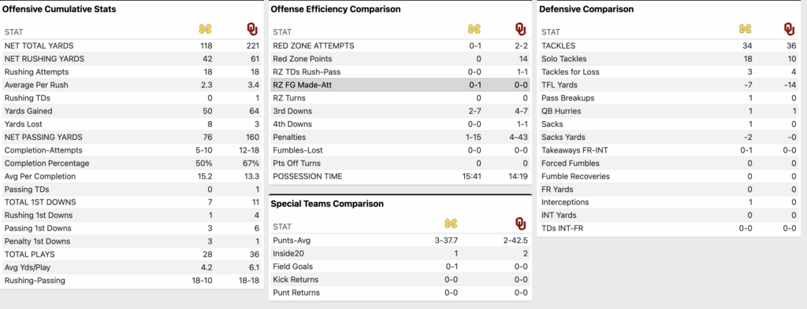Click Oklahoma logo in Special Teams Comparison header

(521, 223)
